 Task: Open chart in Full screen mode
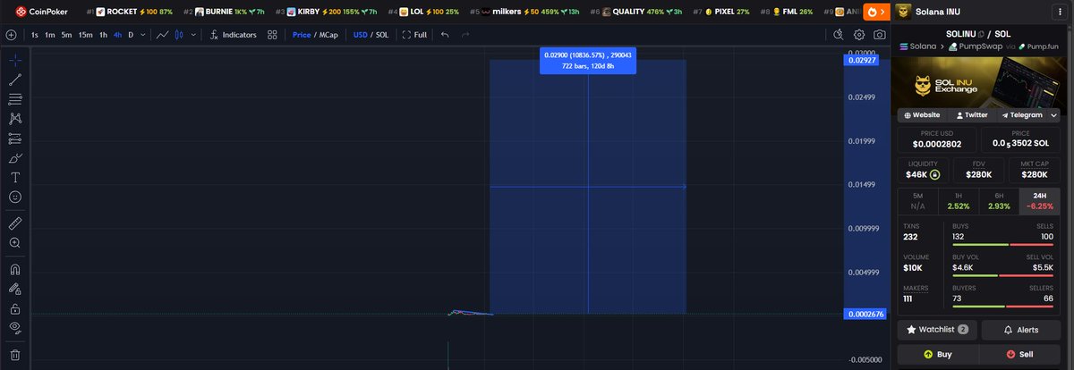[414, 35]
